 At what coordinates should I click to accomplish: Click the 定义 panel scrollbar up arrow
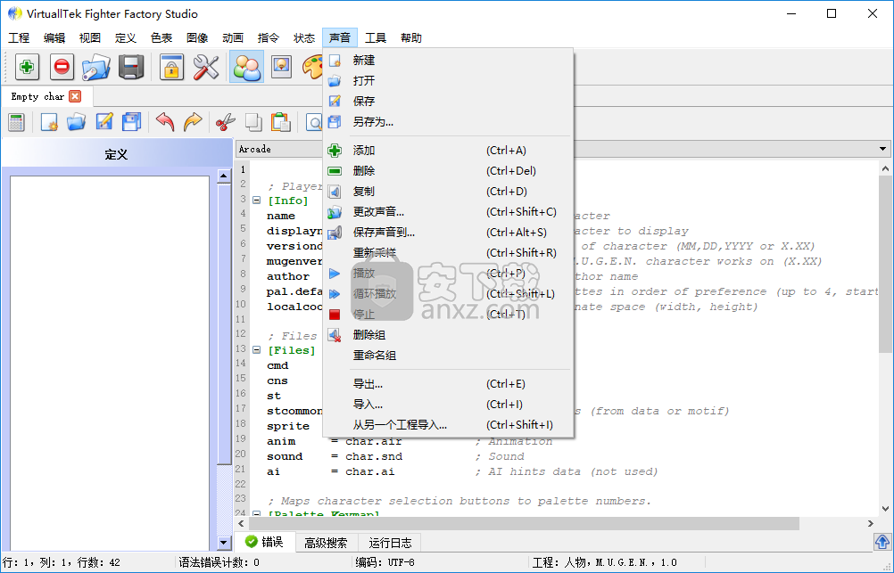[224, 176]
